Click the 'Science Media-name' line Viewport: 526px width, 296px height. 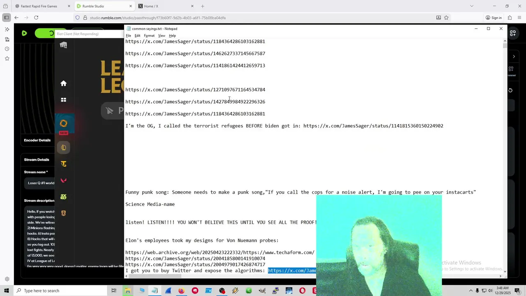click(x=150, y=204)
